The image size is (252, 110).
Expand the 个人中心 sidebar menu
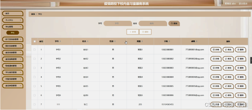point(13,20)
